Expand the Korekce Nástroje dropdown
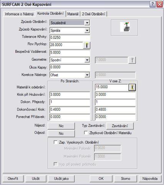The image size is (164, 185). click(x=87, y=75)
